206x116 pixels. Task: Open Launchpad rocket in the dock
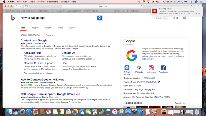[x=22, y=112]
